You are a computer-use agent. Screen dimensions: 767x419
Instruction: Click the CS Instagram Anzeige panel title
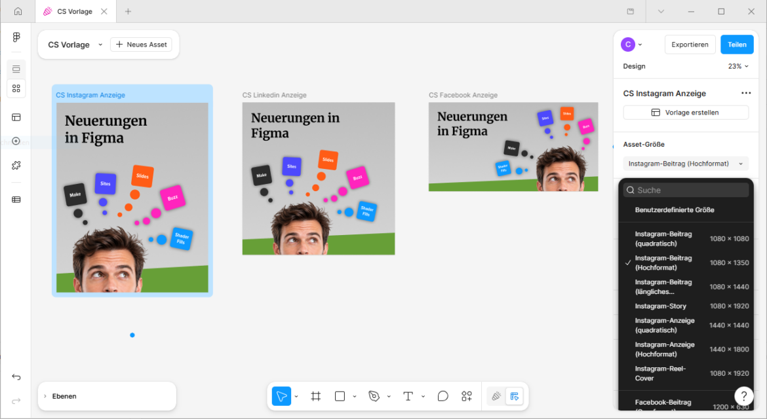(664, 93)
